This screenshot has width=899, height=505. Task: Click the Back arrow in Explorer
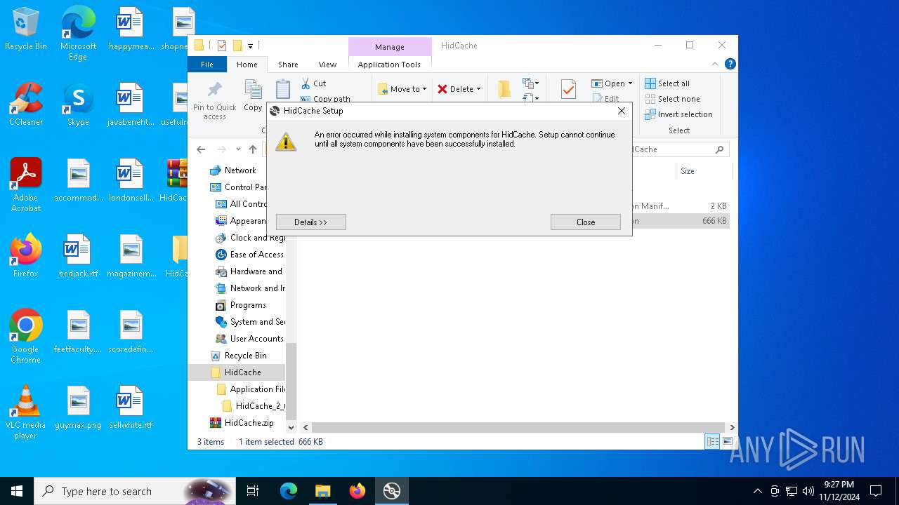tap(201, 149)
